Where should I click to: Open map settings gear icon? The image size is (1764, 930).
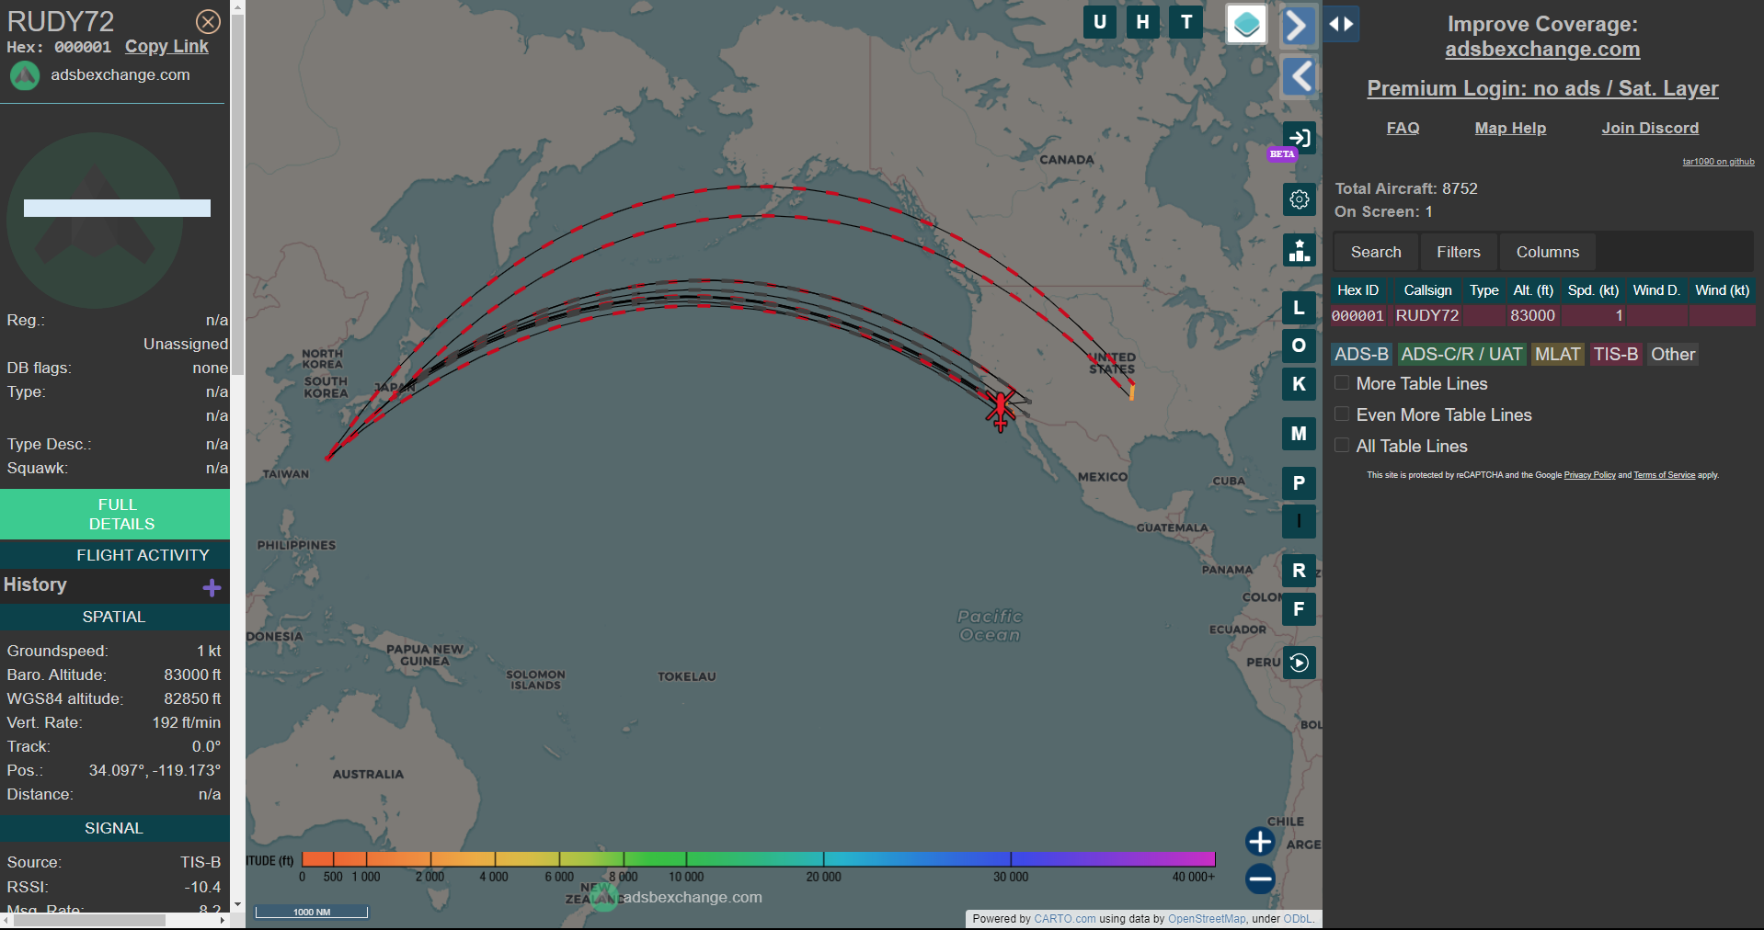pos(1300,199)
